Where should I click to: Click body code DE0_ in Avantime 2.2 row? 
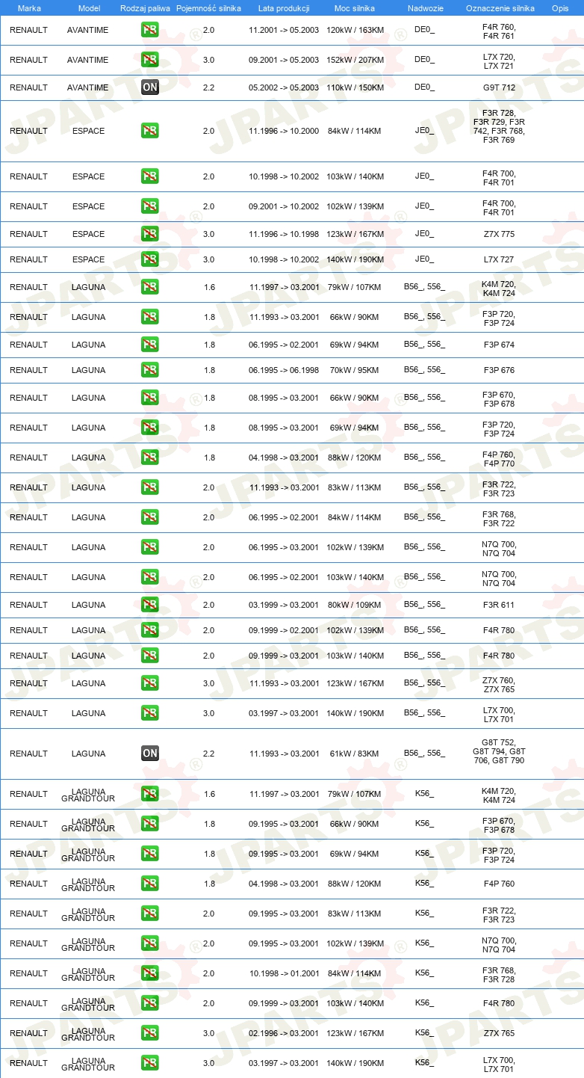pyautogui.click(x=425, y=87)
